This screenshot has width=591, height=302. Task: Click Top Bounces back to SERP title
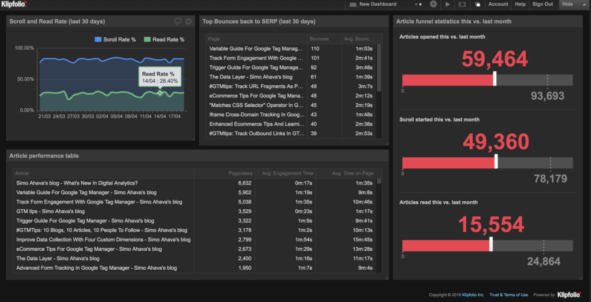(x=259, y=21)
